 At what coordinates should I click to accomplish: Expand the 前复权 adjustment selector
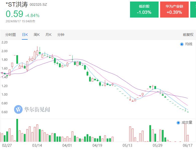[188, 35]
